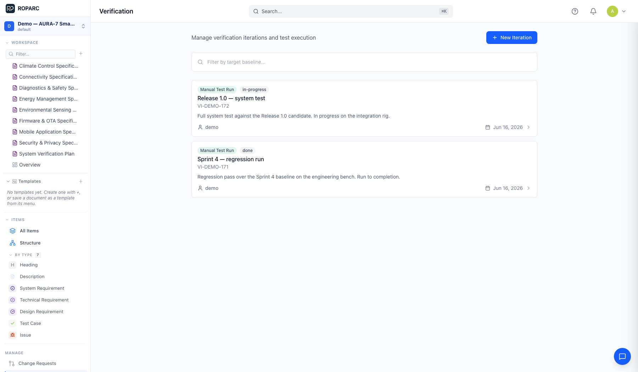Open the chat support bubble
This screenshot has height=372, width=638.
pyautogui.click(x=622, y=356)
